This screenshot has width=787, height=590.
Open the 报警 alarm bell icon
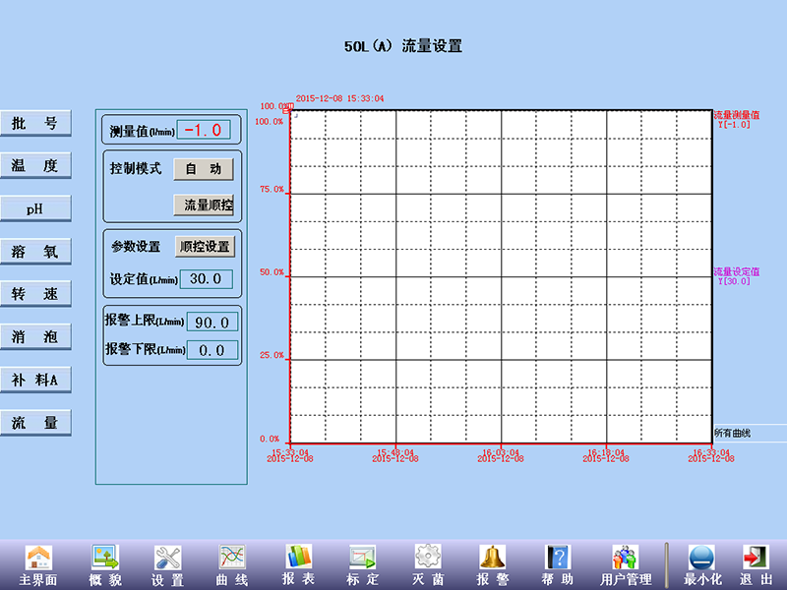[493, 558]
